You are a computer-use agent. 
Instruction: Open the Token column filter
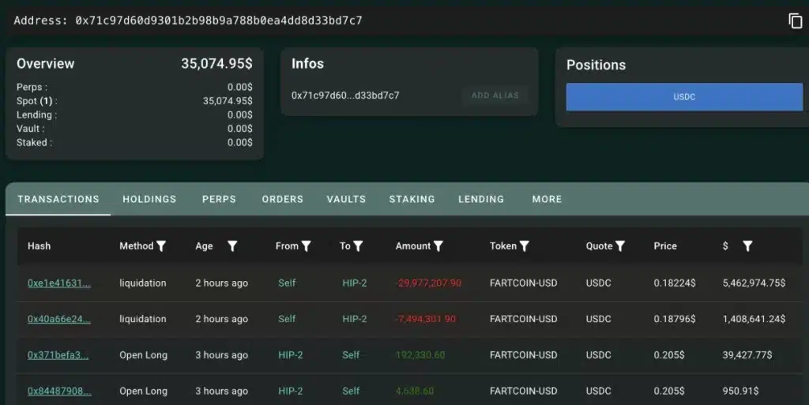(x=525, y=246)
